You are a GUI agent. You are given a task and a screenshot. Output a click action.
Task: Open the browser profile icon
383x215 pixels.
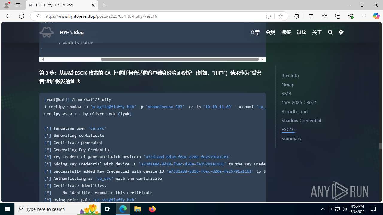[7, 5]
